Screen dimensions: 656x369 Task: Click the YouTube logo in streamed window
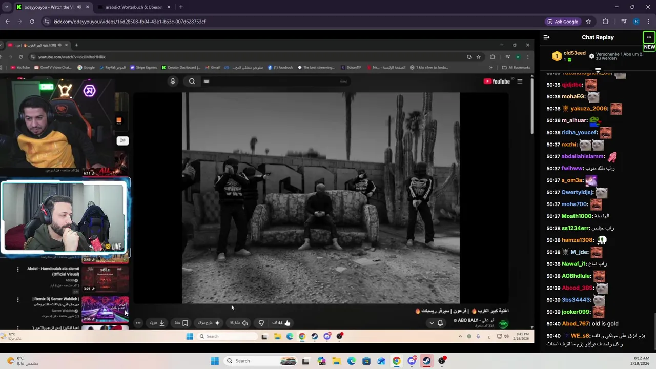pos(497,81)
